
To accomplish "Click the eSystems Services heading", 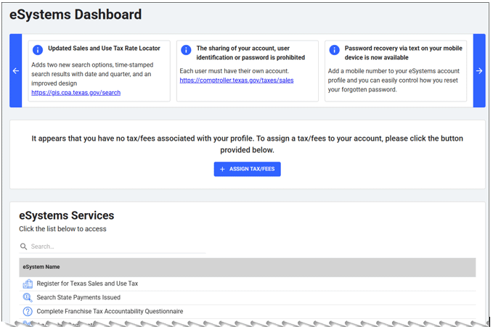I will [67, 215].
